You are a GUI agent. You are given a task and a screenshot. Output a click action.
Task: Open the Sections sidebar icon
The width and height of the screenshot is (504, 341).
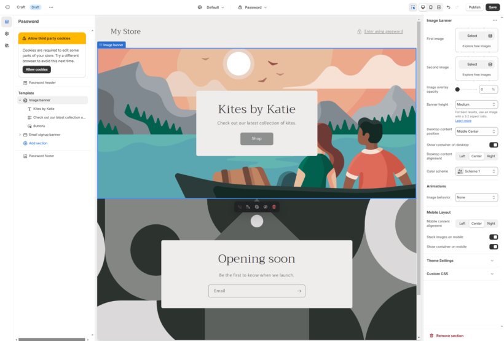point(7,22)
